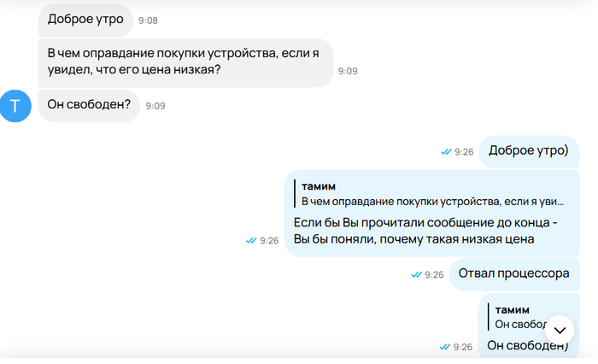Click the blue "T" contact avatar
Image resolution: width=598 pixels, height=364 pixels.
coord(15,106)
